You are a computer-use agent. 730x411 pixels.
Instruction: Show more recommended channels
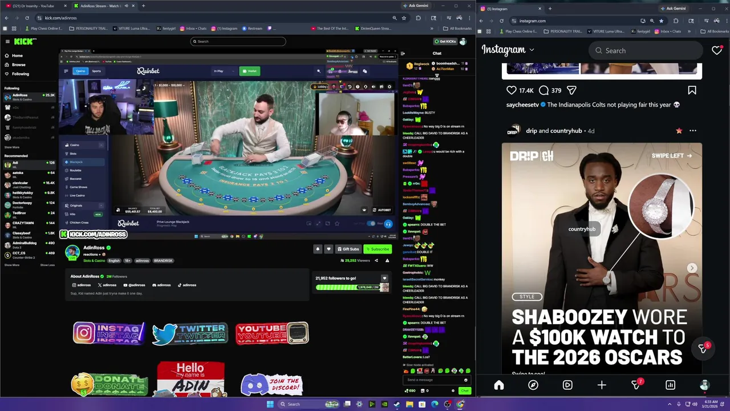pyautogui.click(x=12, y=265)
